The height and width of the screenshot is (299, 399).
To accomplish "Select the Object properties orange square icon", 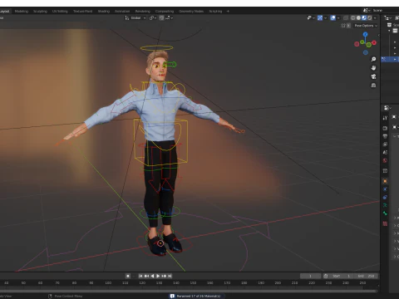I will (x=385, y=181).
